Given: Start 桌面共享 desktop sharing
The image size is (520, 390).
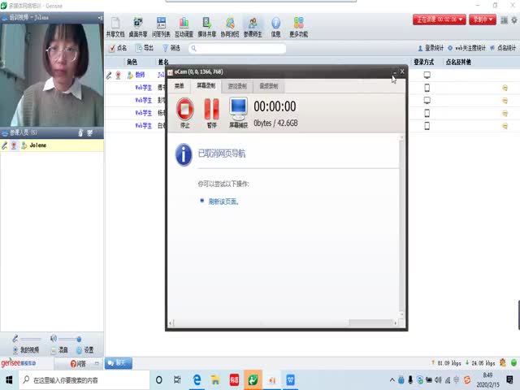Looking at the screenshot, I should click(x=138, y=27).
